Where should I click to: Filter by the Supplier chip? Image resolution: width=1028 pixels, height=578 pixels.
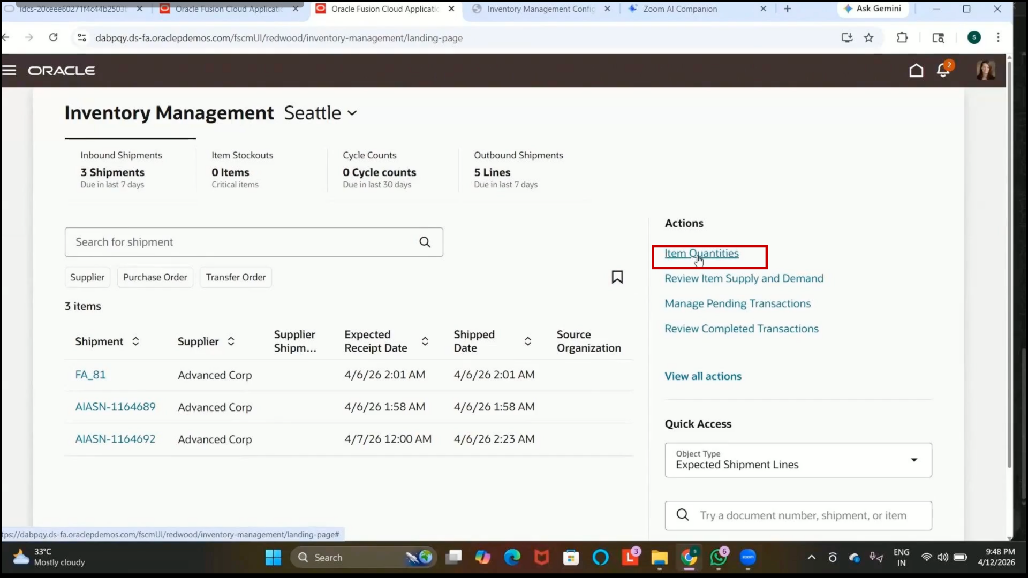coord(87,277)
